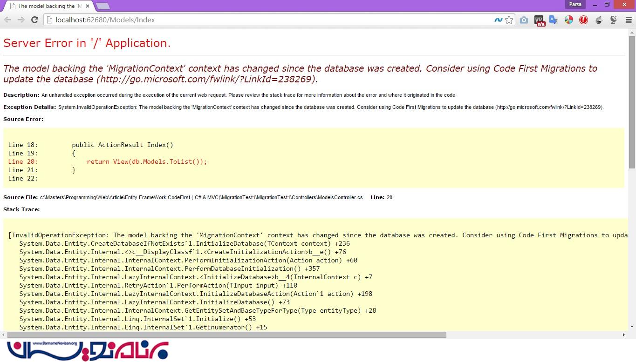
Task: Click the horizontal scrollbar thumb
Action: tap(226, 335)
